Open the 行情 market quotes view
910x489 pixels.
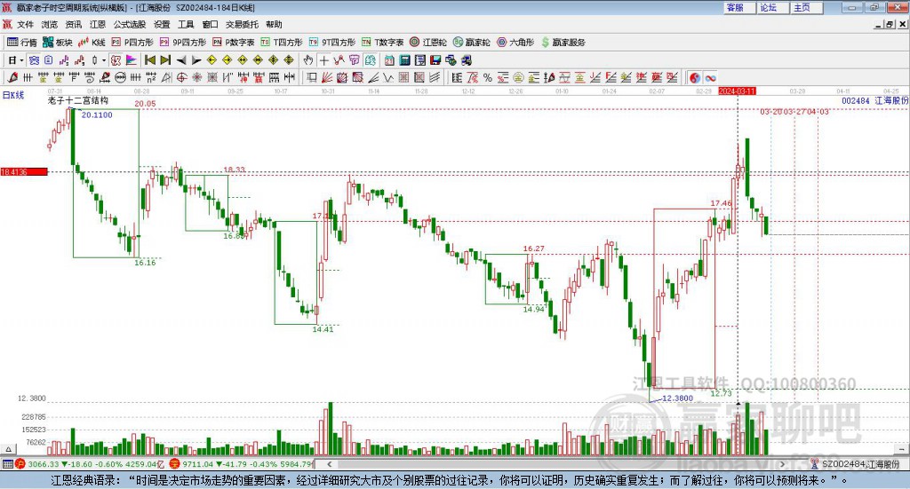coord(21,43)
